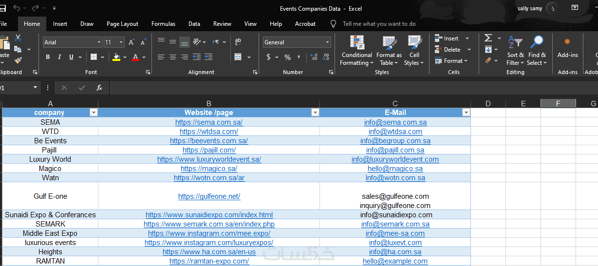
Task: Open the Font Color dropdown arrow
Action: [x=145, y=57]
